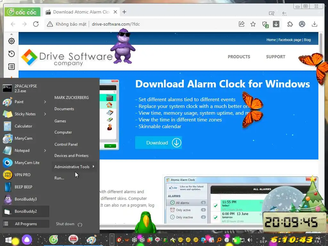Open the Run... dialog entry
Screen dimensions: 328x246
click(59, 178)
